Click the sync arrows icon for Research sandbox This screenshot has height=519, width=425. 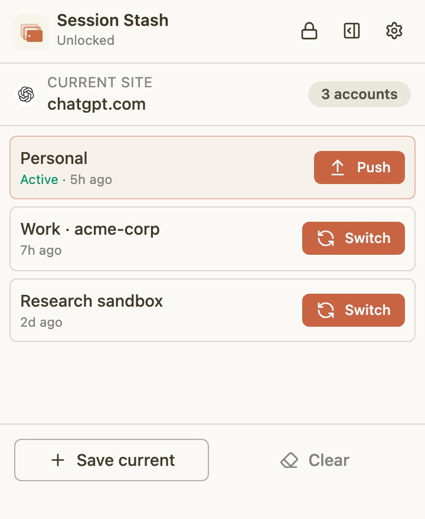coord(326,310)
